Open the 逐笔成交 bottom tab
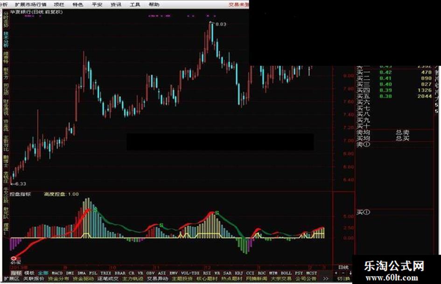 [x=108, y=279]
